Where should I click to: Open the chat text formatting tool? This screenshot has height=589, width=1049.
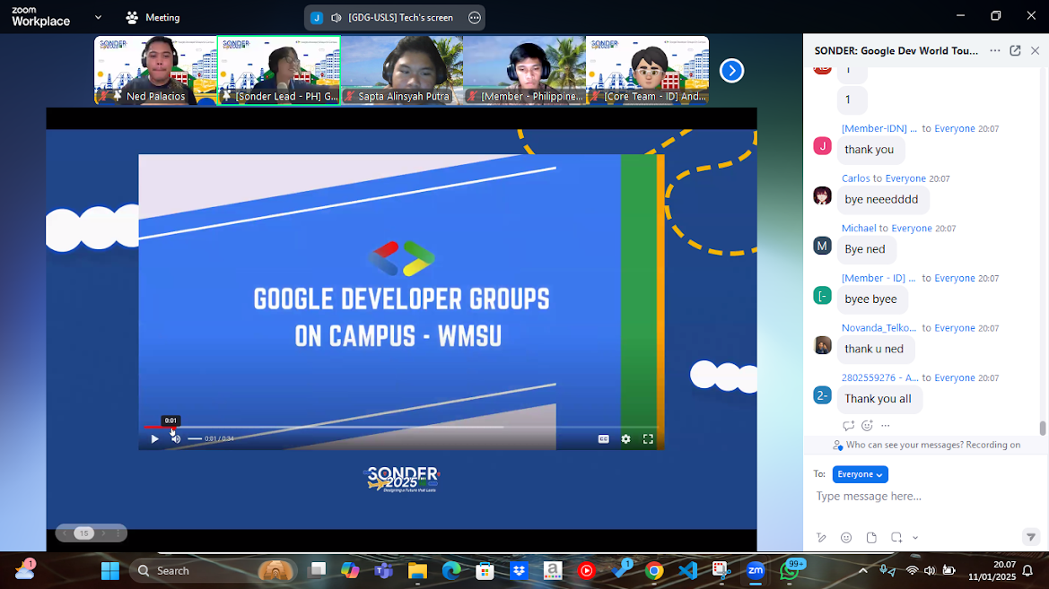click(x=822, y=538)
